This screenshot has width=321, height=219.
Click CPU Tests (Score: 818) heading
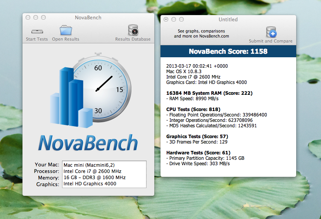[193, 109]
